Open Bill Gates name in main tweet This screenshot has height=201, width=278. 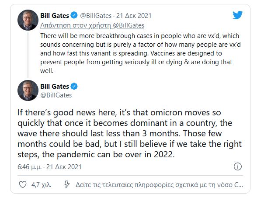(53, 86)
